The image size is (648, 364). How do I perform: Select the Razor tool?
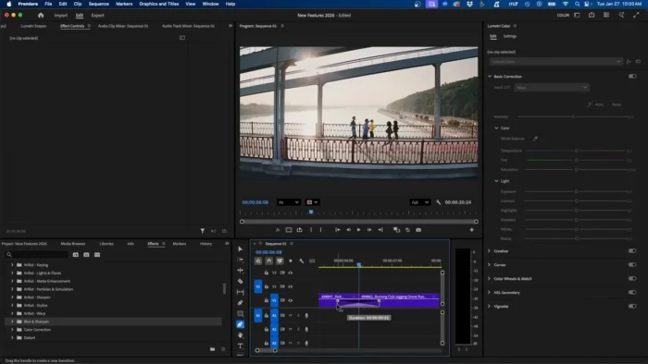click(240, 281)
